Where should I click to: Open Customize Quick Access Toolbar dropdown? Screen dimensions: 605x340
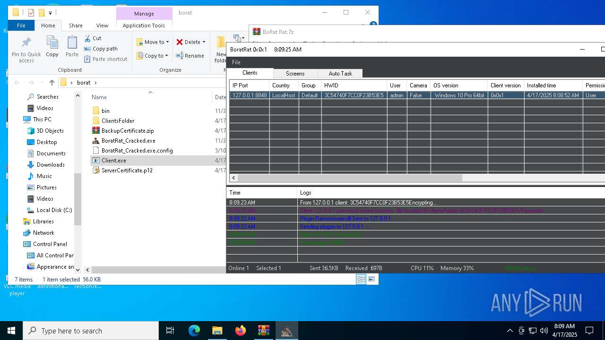50,13
